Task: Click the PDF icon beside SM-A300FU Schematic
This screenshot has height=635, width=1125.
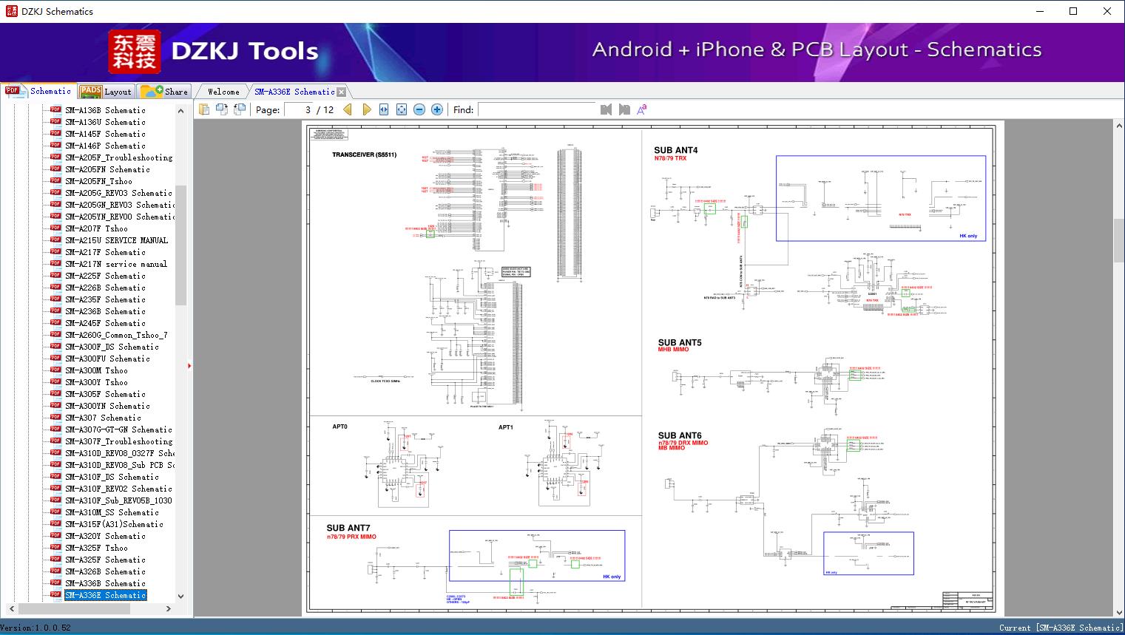Action: coord(55,358)
